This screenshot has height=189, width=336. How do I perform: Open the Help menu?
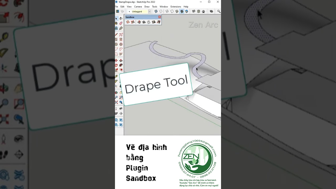point(186,7)
